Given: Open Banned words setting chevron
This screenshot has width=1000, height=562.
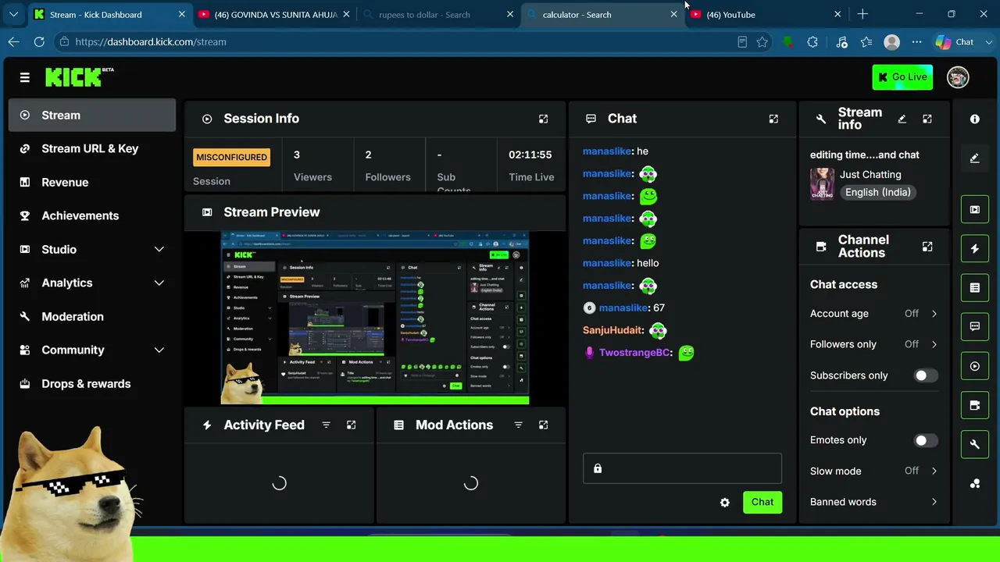Looking at the screenshot, I should 934,502.
